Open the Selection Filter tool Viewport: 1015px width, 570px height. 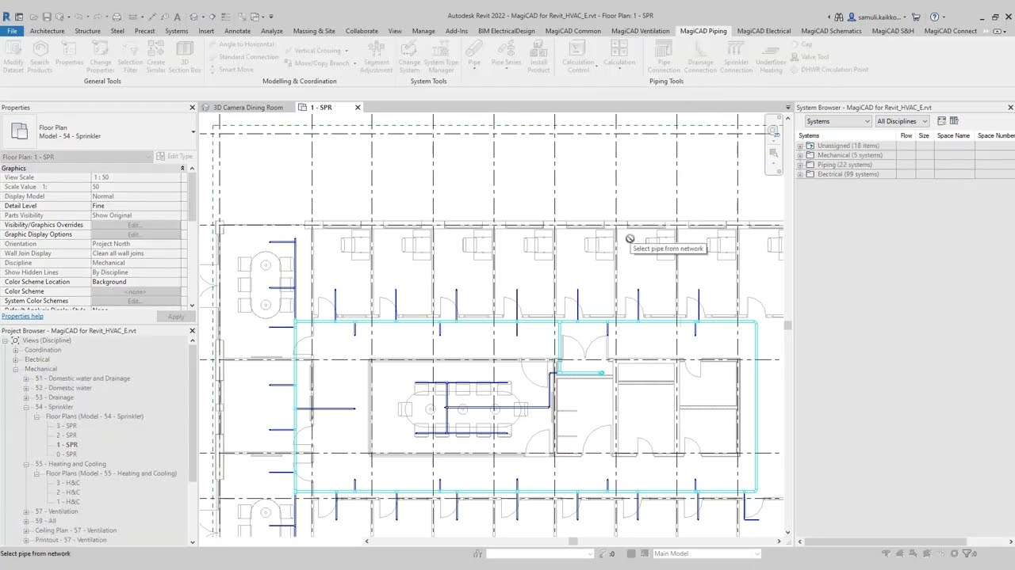click(130, 56)
